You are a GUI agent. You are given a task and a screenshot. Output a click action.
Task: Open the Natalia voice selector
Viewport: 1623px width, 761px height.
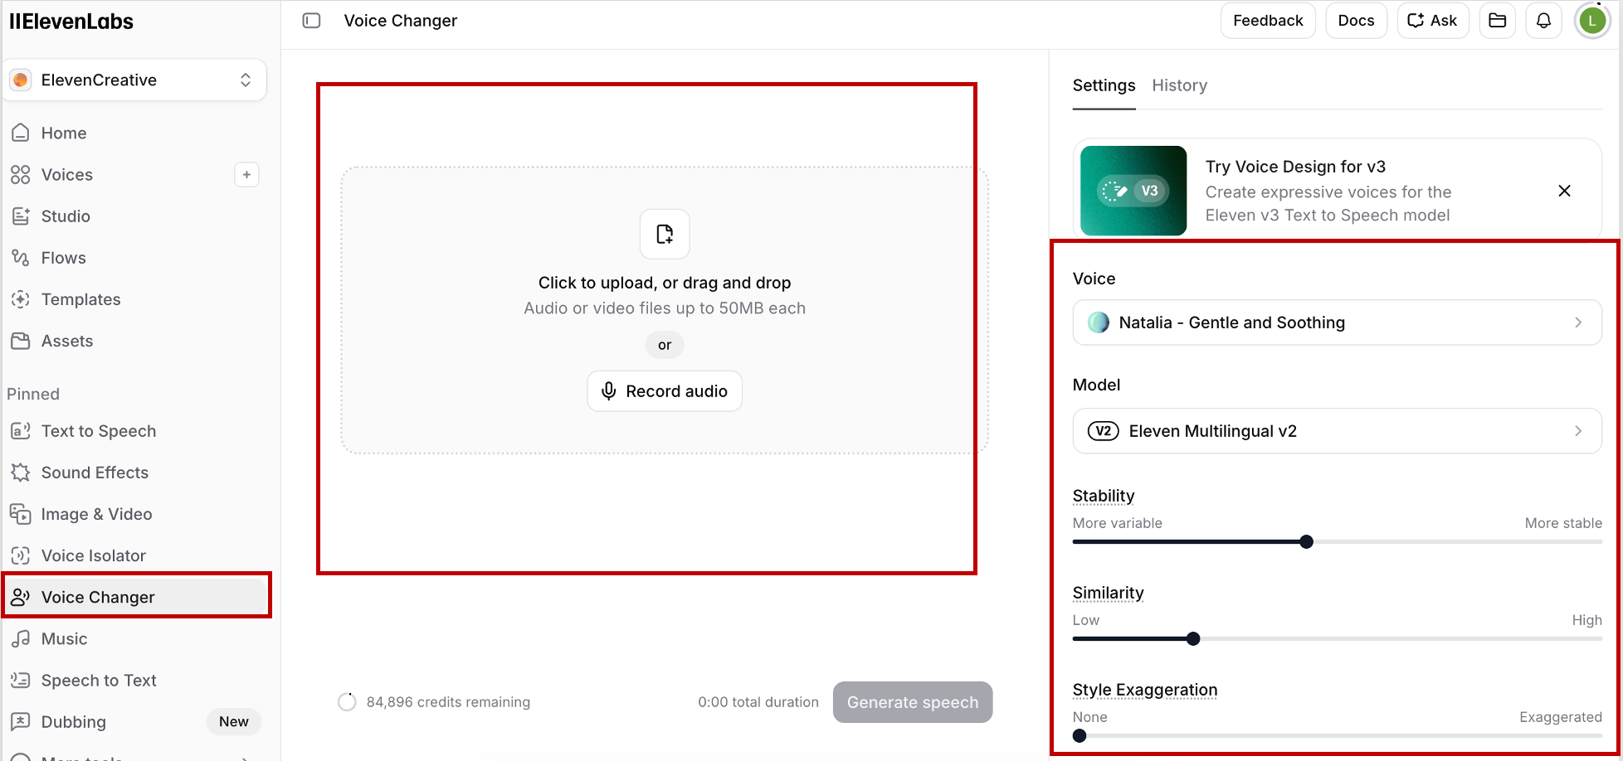[1337, 322]
